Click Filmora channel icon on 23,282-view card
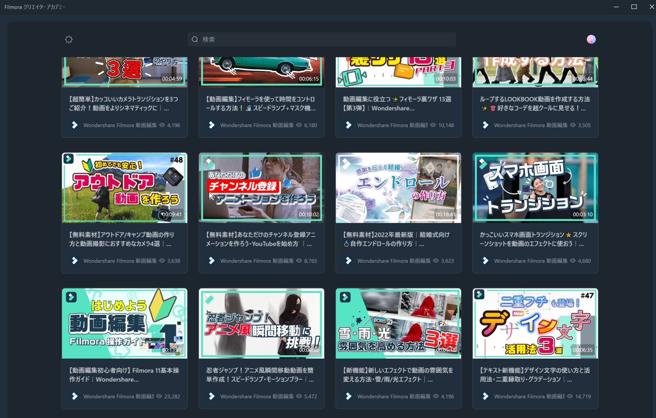The image size is (656, 418). (75, 396)
